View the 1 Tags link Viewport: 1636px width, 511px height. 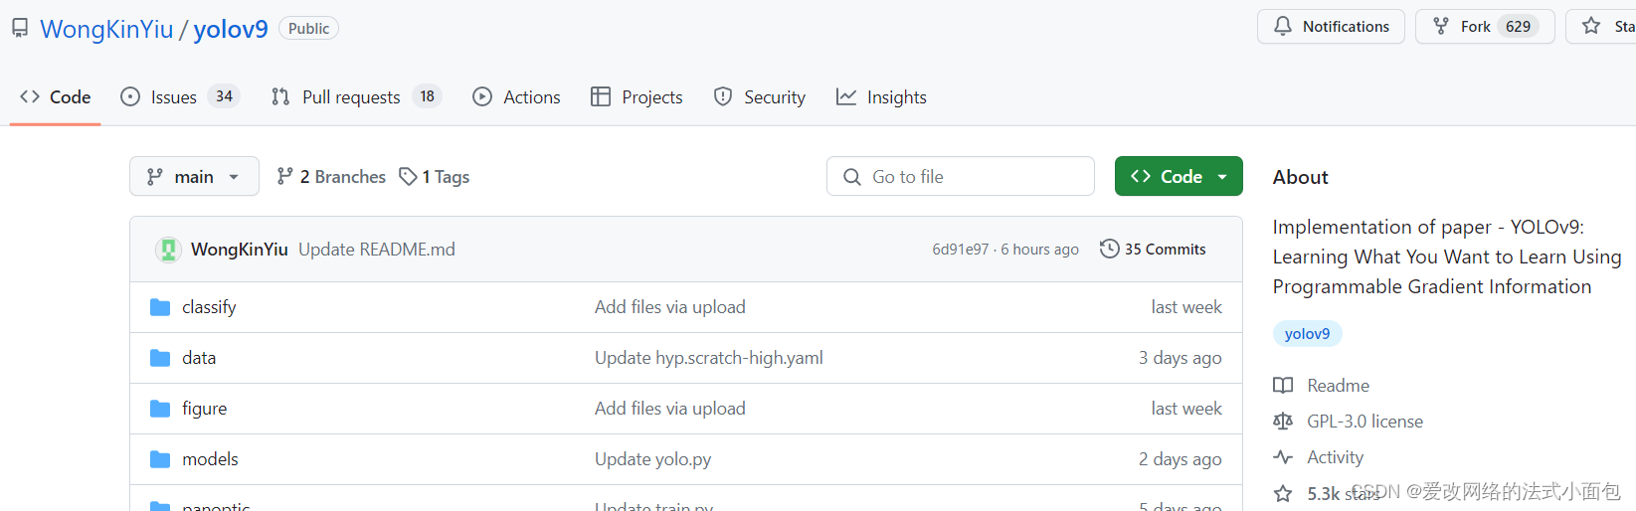click(434, 176)
